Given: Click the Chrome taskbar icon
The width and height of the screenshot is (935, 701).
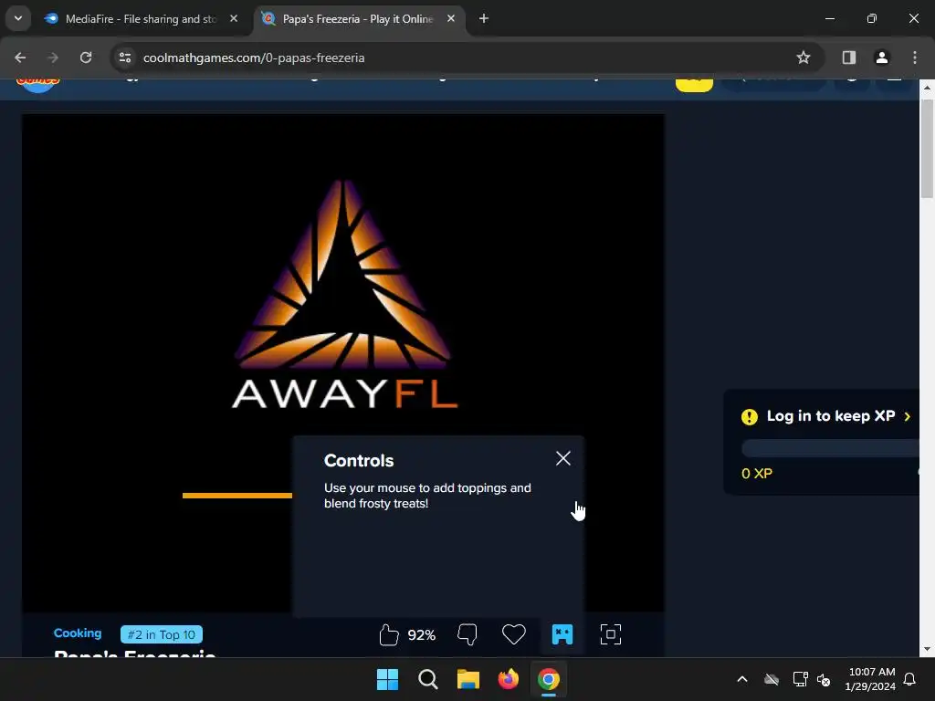Looking at the screenshot, I should tap(549, 679).
